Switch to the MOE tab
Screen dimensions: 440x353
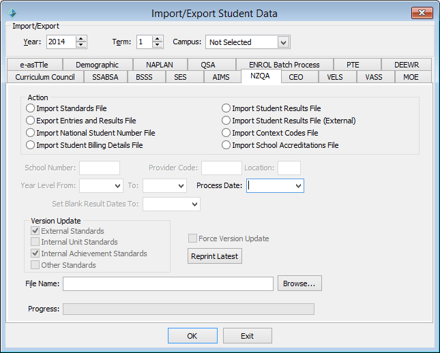pos(411,77)
